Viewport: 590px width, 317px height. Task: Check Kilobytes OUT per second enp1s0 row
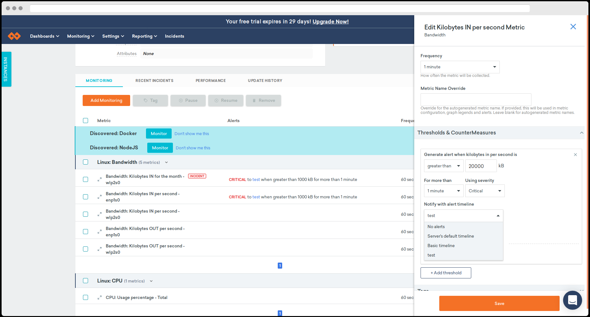tap(86, 232)
